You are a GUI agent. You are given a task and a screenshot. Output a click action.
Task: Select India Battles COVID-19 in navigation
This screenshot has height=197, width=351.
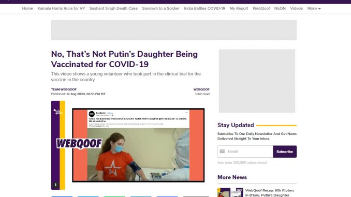click(x=204, y=8)
